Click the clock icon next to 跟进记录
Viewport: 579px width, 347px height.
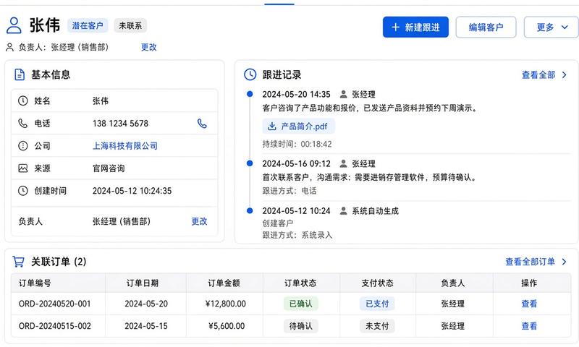[x=250, y=74]
